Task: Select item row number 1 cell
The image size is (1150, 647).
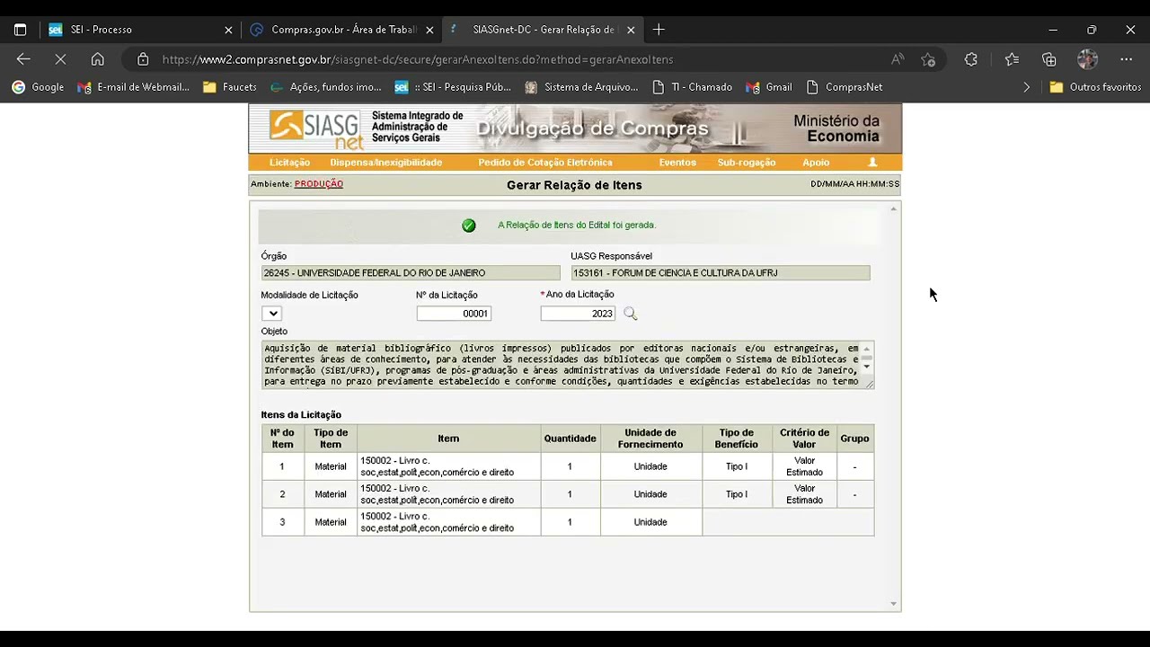Action: [x=282, y=466]
